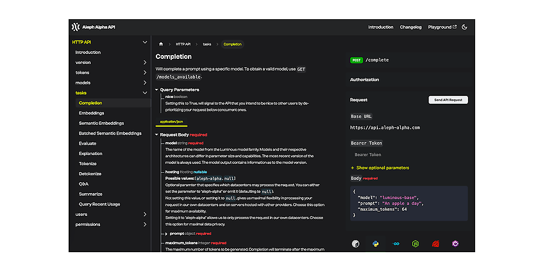Select the Python code sample icon

tap(375, 244)
